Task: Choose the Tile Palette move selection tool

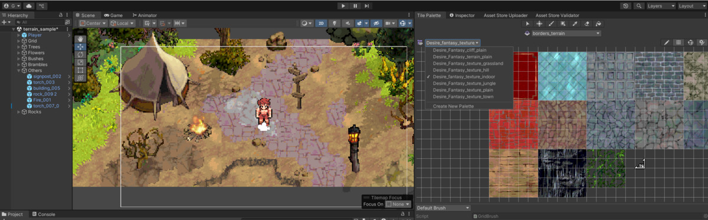Action: tap(539, 24)
